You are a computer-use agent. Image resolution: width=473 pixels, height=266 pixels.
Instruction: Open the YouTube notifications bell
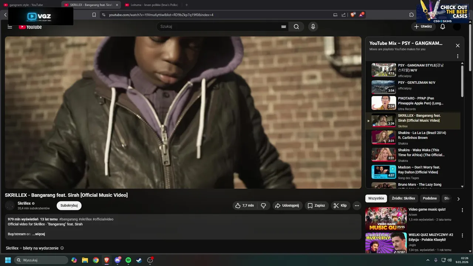443,27
